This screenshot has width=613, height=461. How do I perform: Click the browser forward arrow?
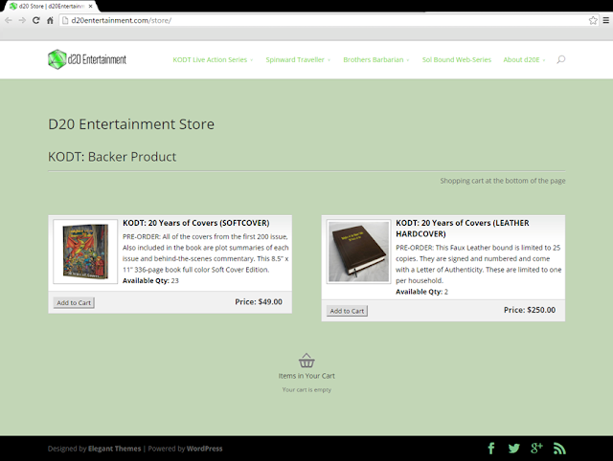22,20
